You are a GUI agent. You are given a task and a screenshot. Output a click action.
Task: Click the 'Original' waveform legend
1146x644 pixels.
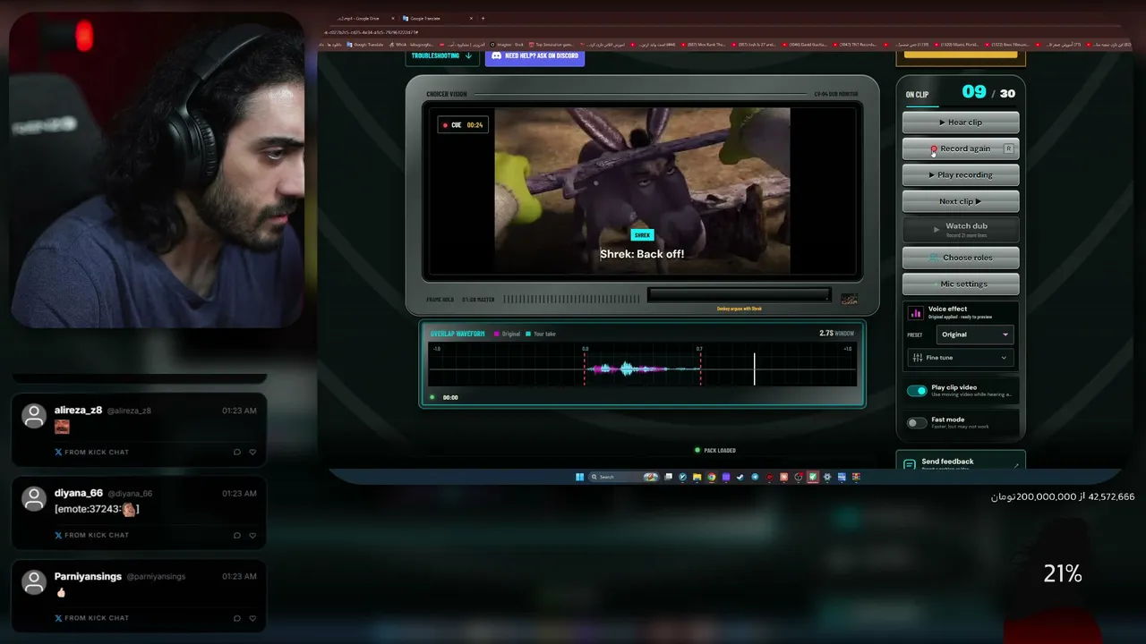(507, 334)
